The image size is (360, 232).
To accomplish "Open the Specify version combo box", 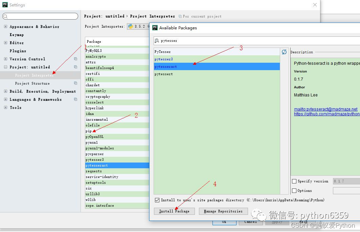I will [346, 181].
